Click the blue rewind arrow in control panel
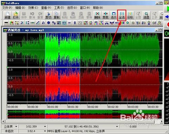Viewport: 169px width, 134px height. coord(167,17)
